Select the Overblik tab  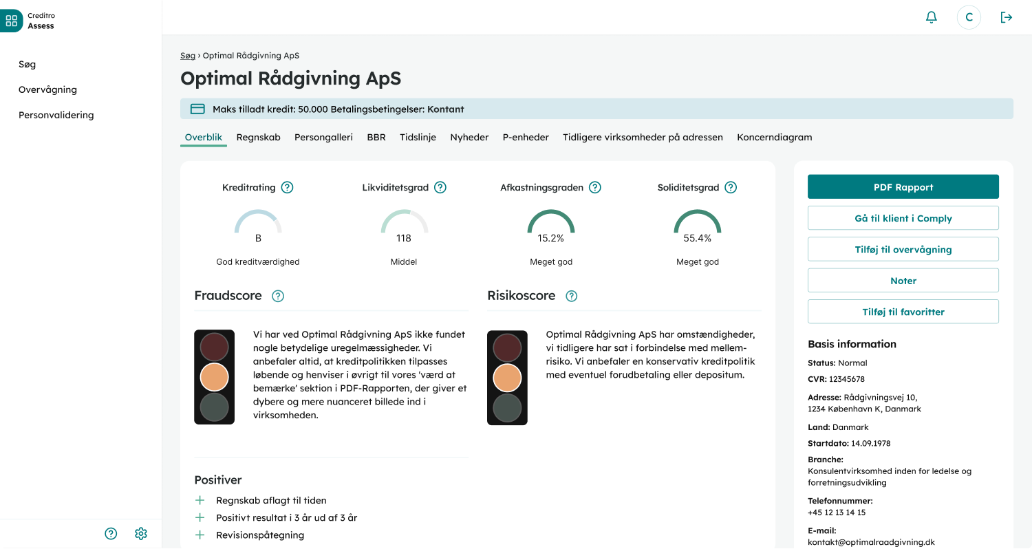pyautogui.click(x=204, y=137)
